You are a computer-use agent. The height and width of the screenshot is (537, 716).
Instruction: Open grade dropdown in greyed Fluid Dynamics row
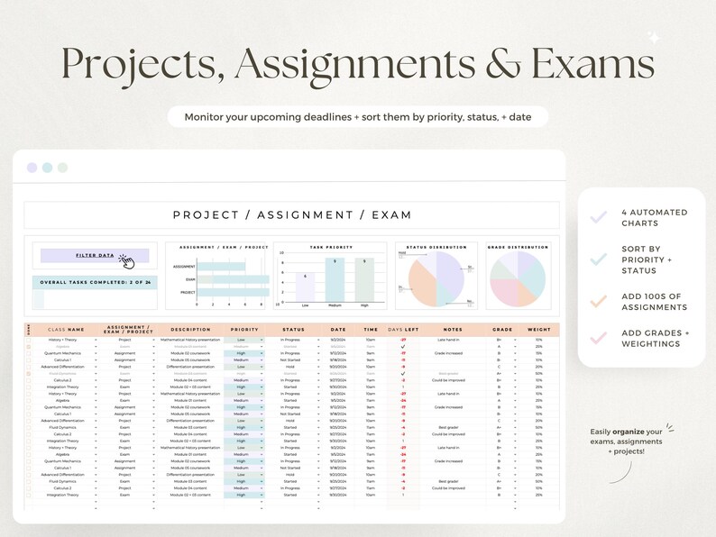(515, 374)
